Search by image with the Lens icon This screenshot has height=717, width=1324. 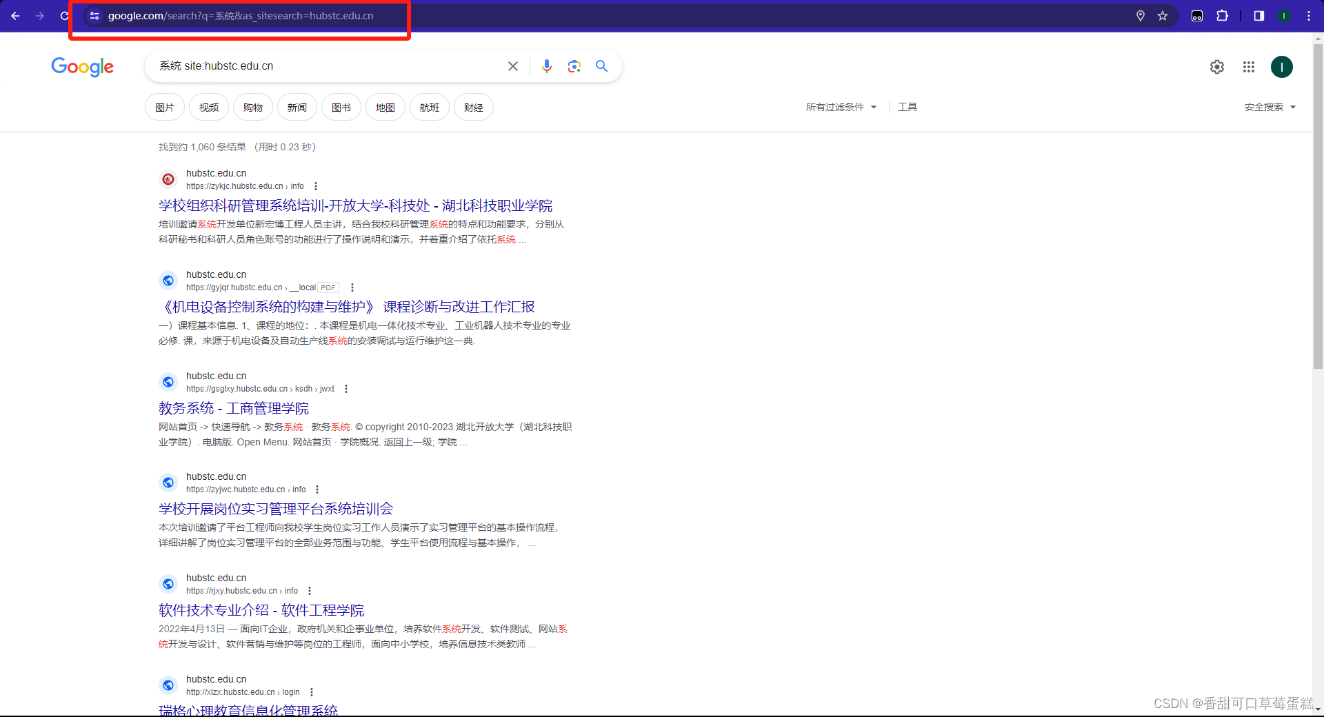click(x=574, y=66)
